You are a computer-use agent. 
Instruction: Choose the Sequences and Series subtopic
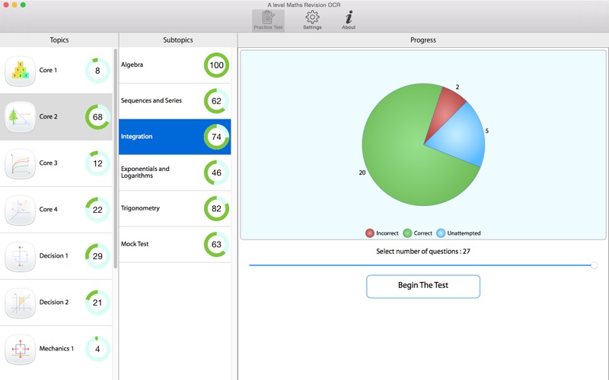(x=175, y=101)
